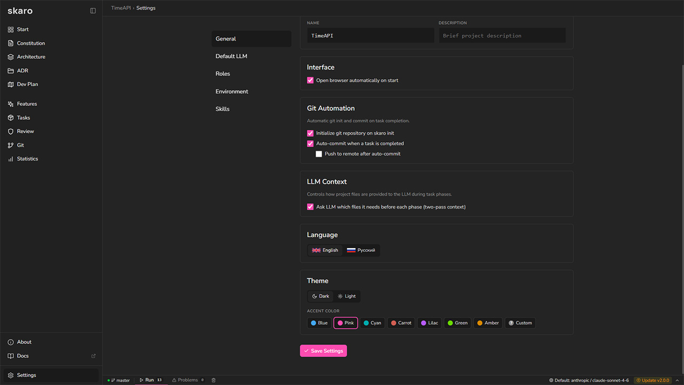Click the project Description input field
Image resolution: width=684 pixels, height=385 pixels.
[x=502, y=36]
